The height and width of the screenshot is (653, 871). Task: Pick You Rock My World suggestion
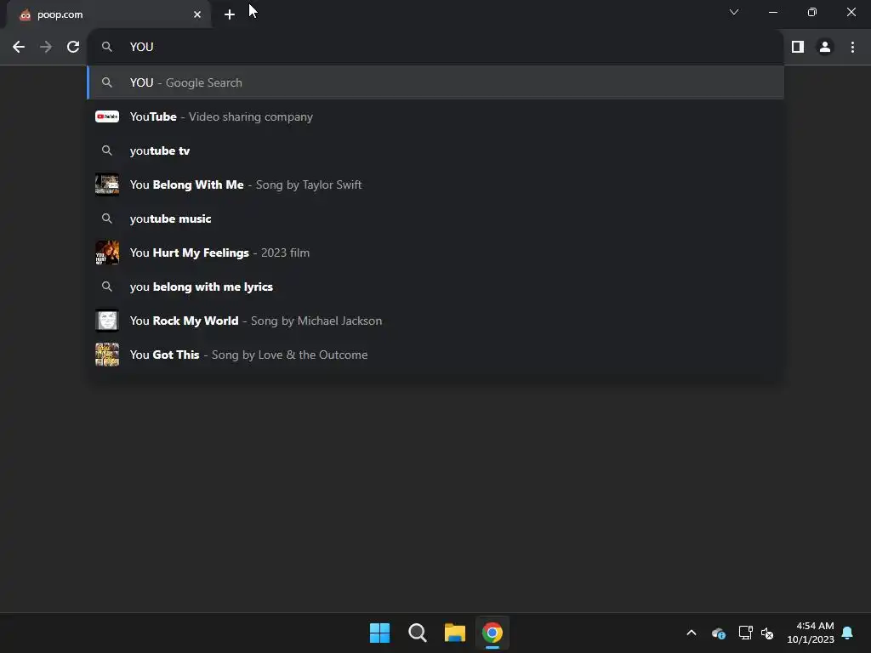click(435, 321)
